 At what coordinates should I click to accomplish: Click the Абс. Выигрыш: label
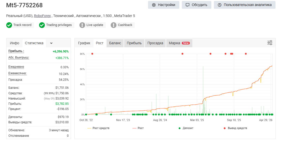[x=19, y=57]
